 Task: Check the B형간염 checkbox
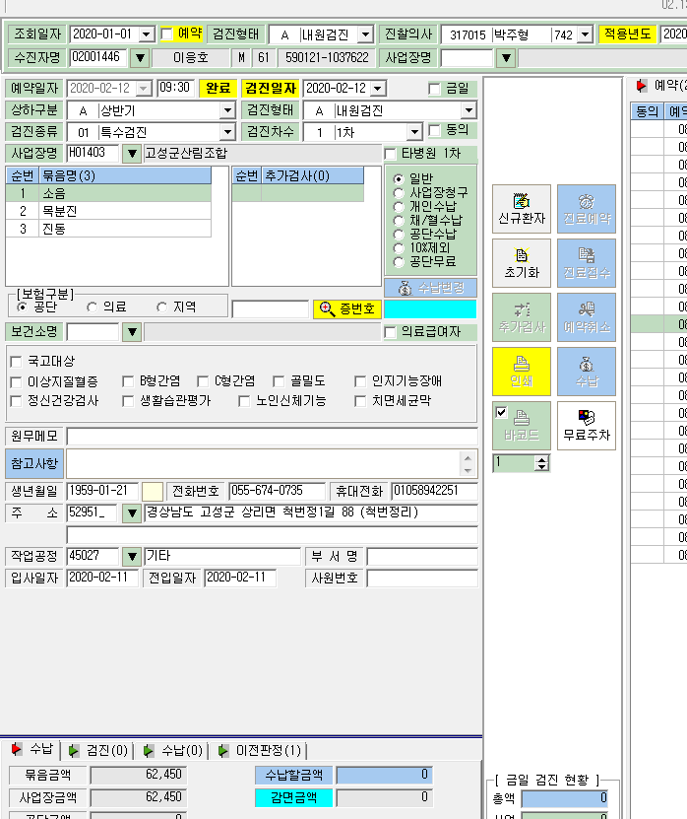pos(128,381)
